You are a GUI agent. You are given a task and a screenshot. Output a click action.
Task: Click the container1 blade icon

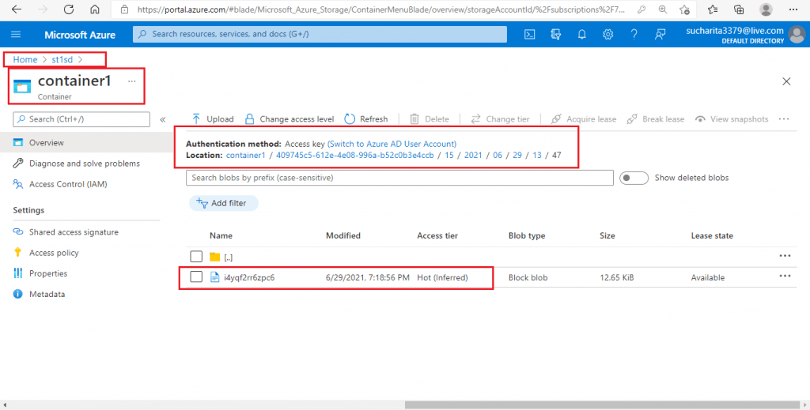[22, 86]
